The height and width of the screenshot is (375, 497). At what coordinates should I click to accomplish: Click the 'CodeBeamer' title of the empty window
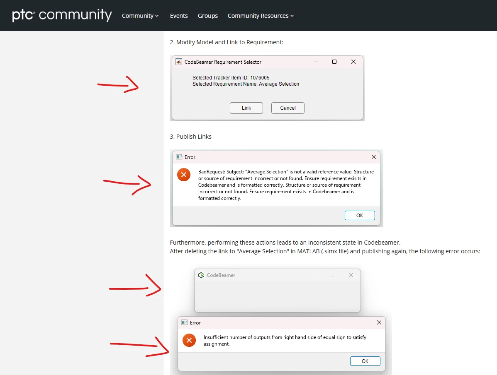coord(221,275)
